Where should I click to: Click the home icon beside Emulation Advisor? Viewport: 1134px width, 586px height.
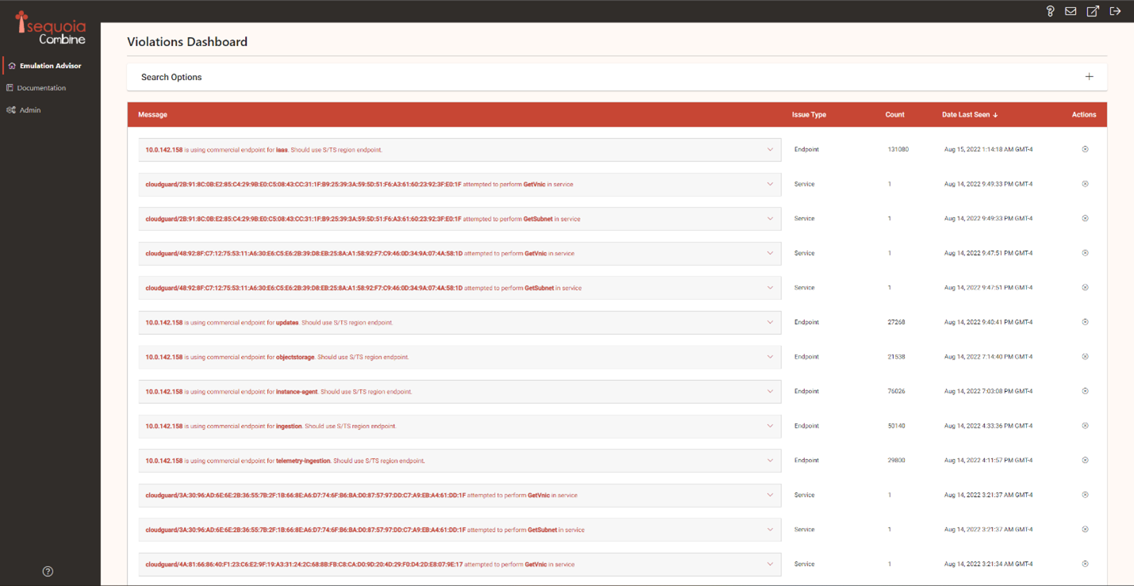pos(10,65)
